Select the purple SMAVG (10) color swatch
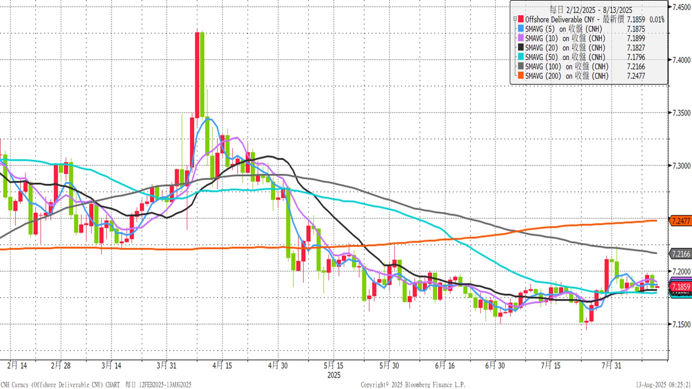The image size is (692, 389). [521, 38]
